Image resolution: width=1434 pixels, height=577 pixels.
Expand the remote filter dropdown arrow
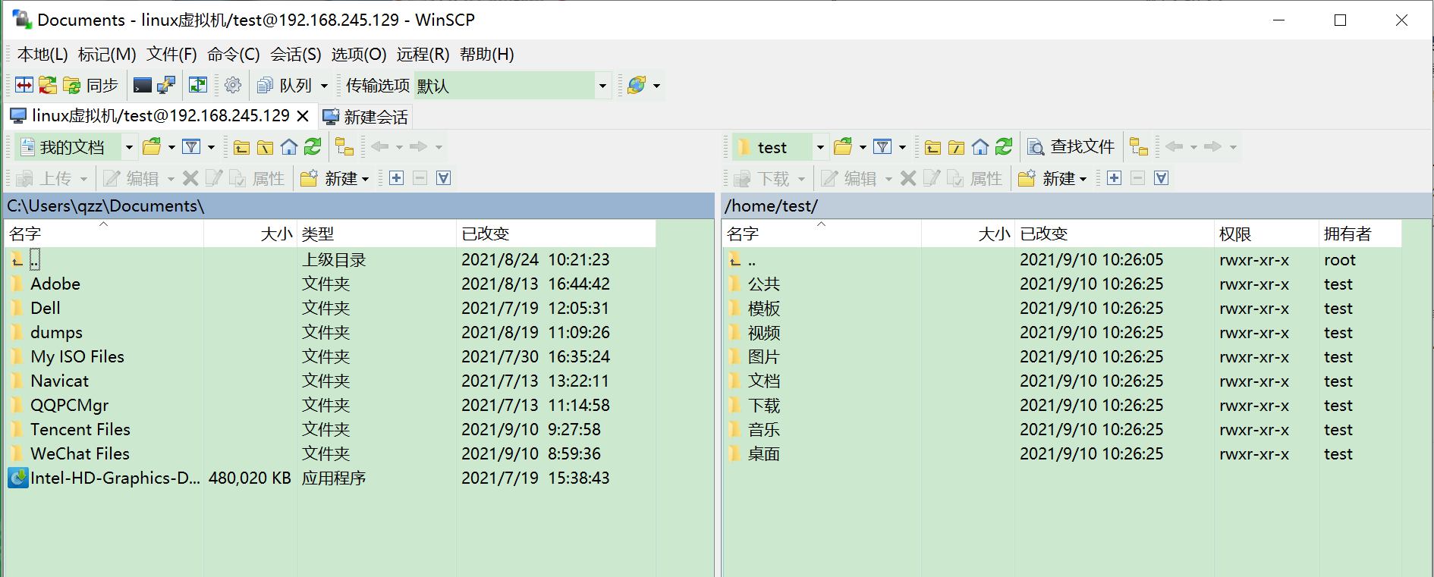tap(902, 147)
